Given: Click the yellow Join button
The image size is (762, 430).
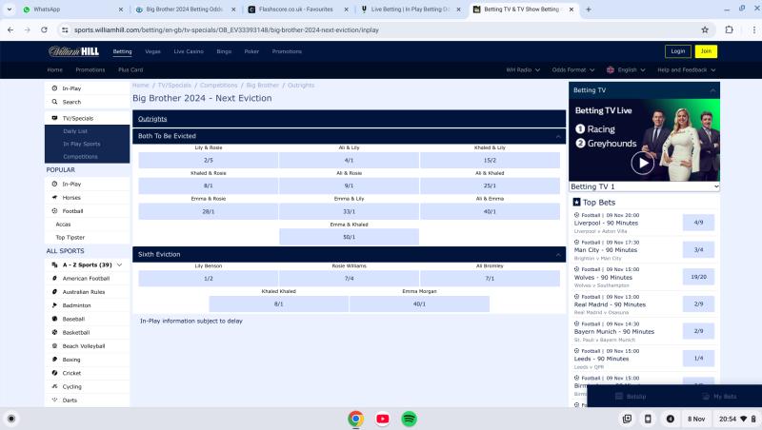Looking at the screenshot, I should click(706, 51).
